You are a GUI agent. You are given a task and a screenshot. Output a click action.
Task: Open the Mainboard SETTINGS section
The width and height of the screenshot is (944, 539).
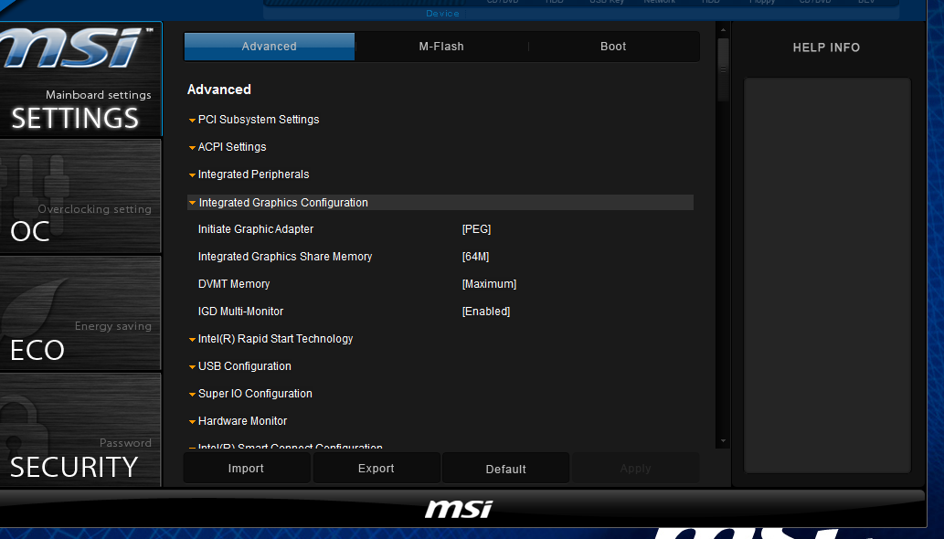[80, 79]
